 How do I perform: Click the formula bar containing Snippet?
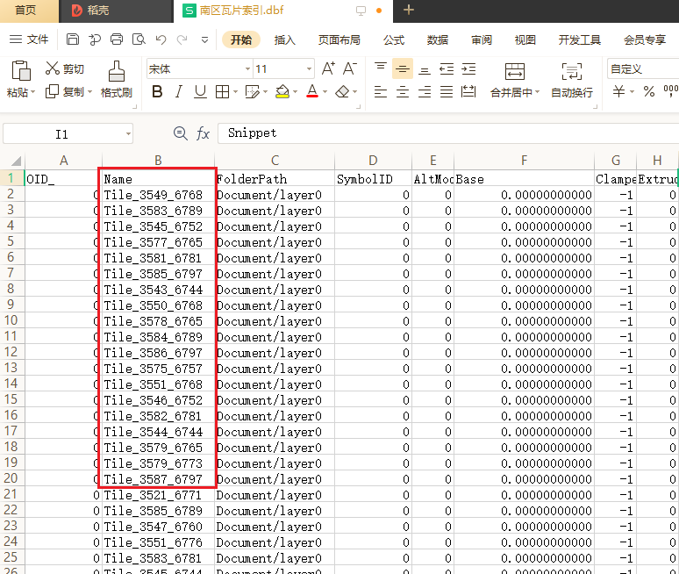point(448,133)
